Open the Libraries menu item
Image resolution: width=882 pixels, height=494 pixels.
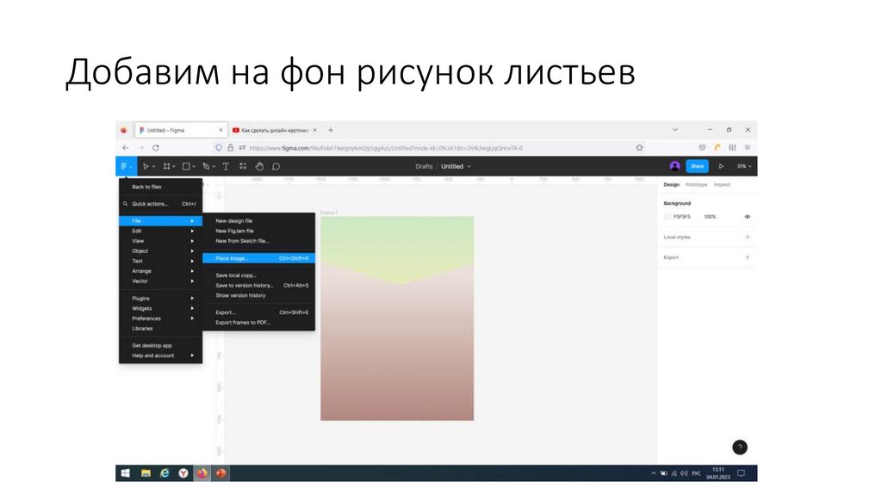(x=161, y=329)
